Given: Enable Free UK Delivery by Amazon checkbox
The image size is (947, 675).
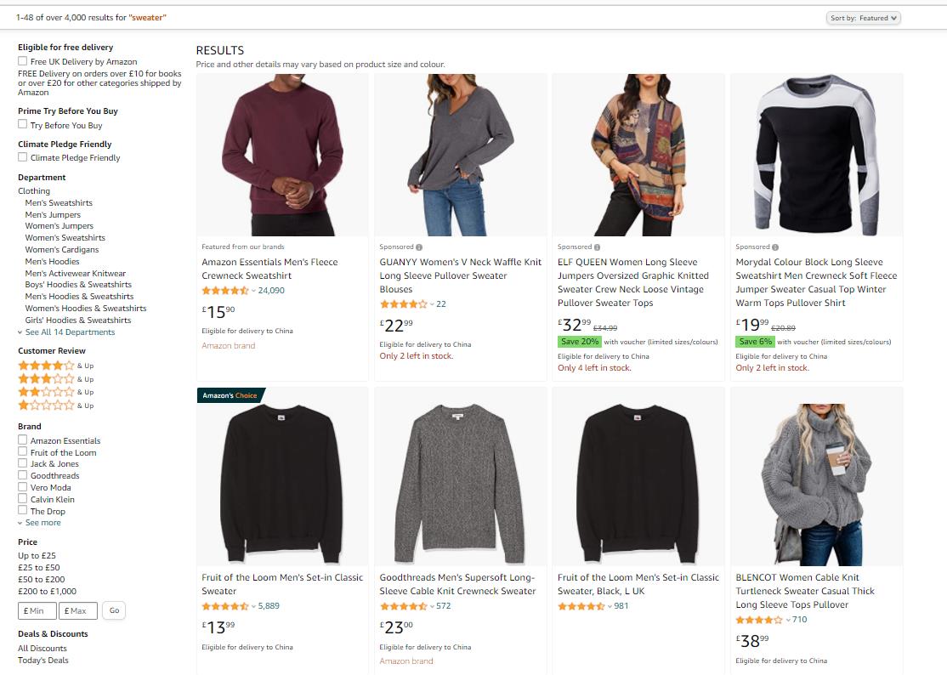Looking at the screenshot, I should (23, 62).
